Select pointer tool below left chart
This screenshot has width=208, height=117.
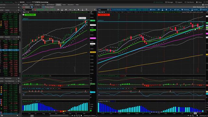click(x=81, y=116)
